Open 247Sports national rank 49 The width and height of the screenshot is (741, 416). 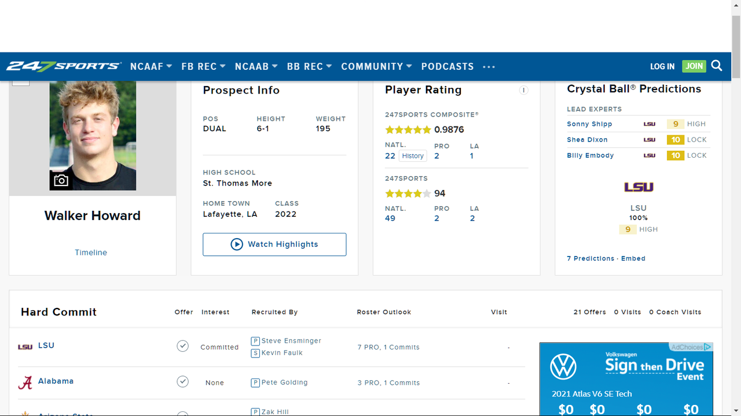click(390, 218)
